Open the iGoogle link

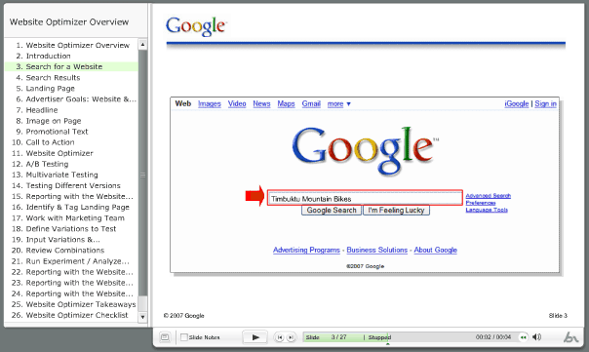[517, 103]
